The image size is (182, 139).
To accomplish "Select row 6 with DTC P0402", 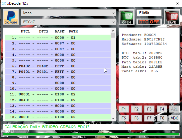I will point(57,66).
